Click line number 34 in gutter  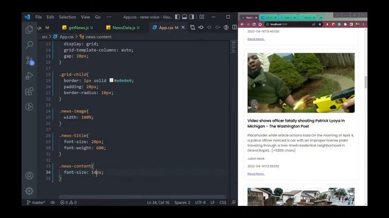[x=48, y=172]
